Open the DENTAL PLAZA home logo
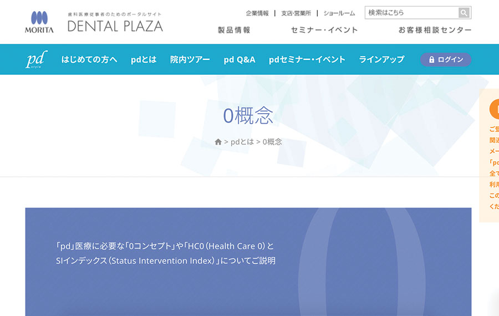The image size is (499, 316). (115, 23)
